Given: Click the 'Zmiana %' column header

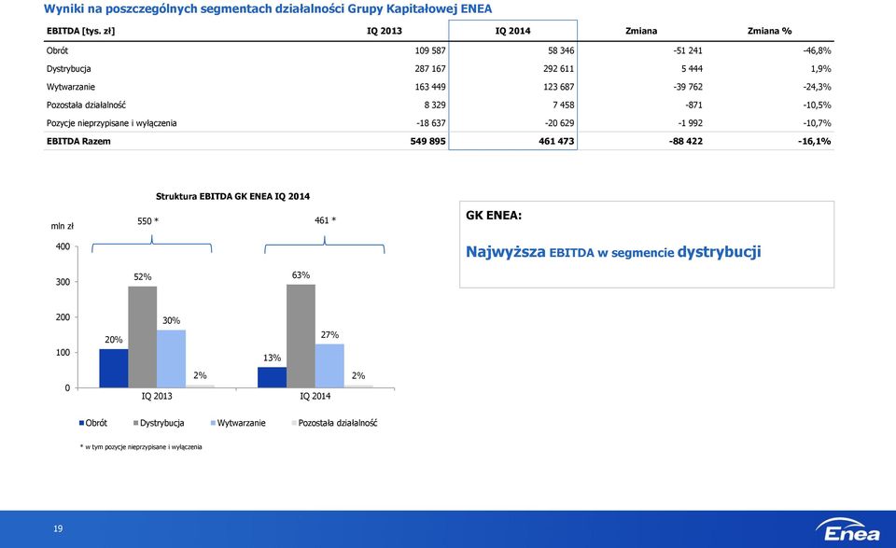Looking at the screenshot, I should (769, 31).
